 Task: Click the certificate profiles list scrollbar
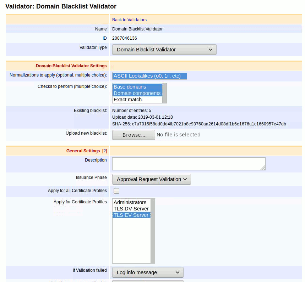[153, 230]
